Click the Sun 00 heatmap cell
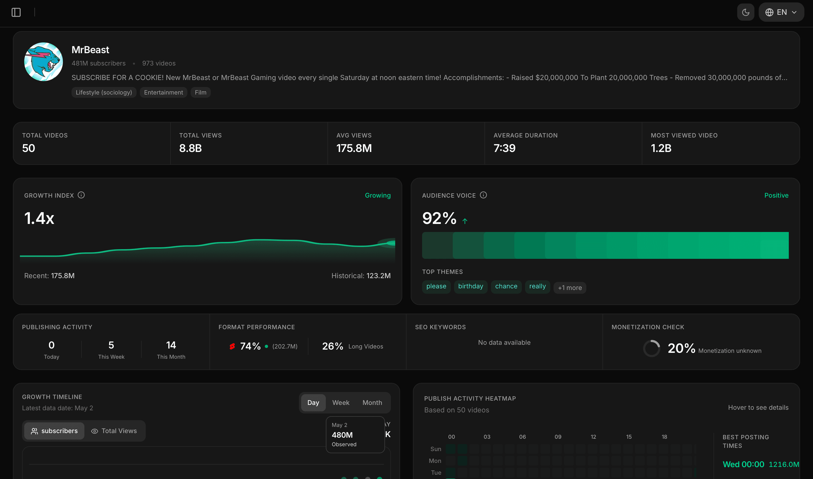The height and width of the screenshot is (479, 813). (x=450, y=449)
